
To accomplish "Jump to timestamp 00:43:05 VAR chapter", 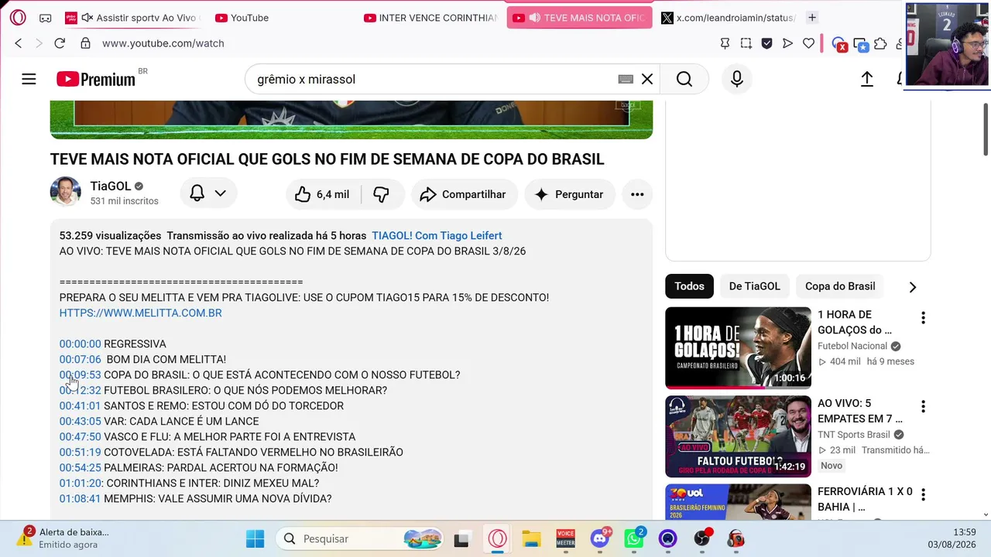I will click(81, 421).
